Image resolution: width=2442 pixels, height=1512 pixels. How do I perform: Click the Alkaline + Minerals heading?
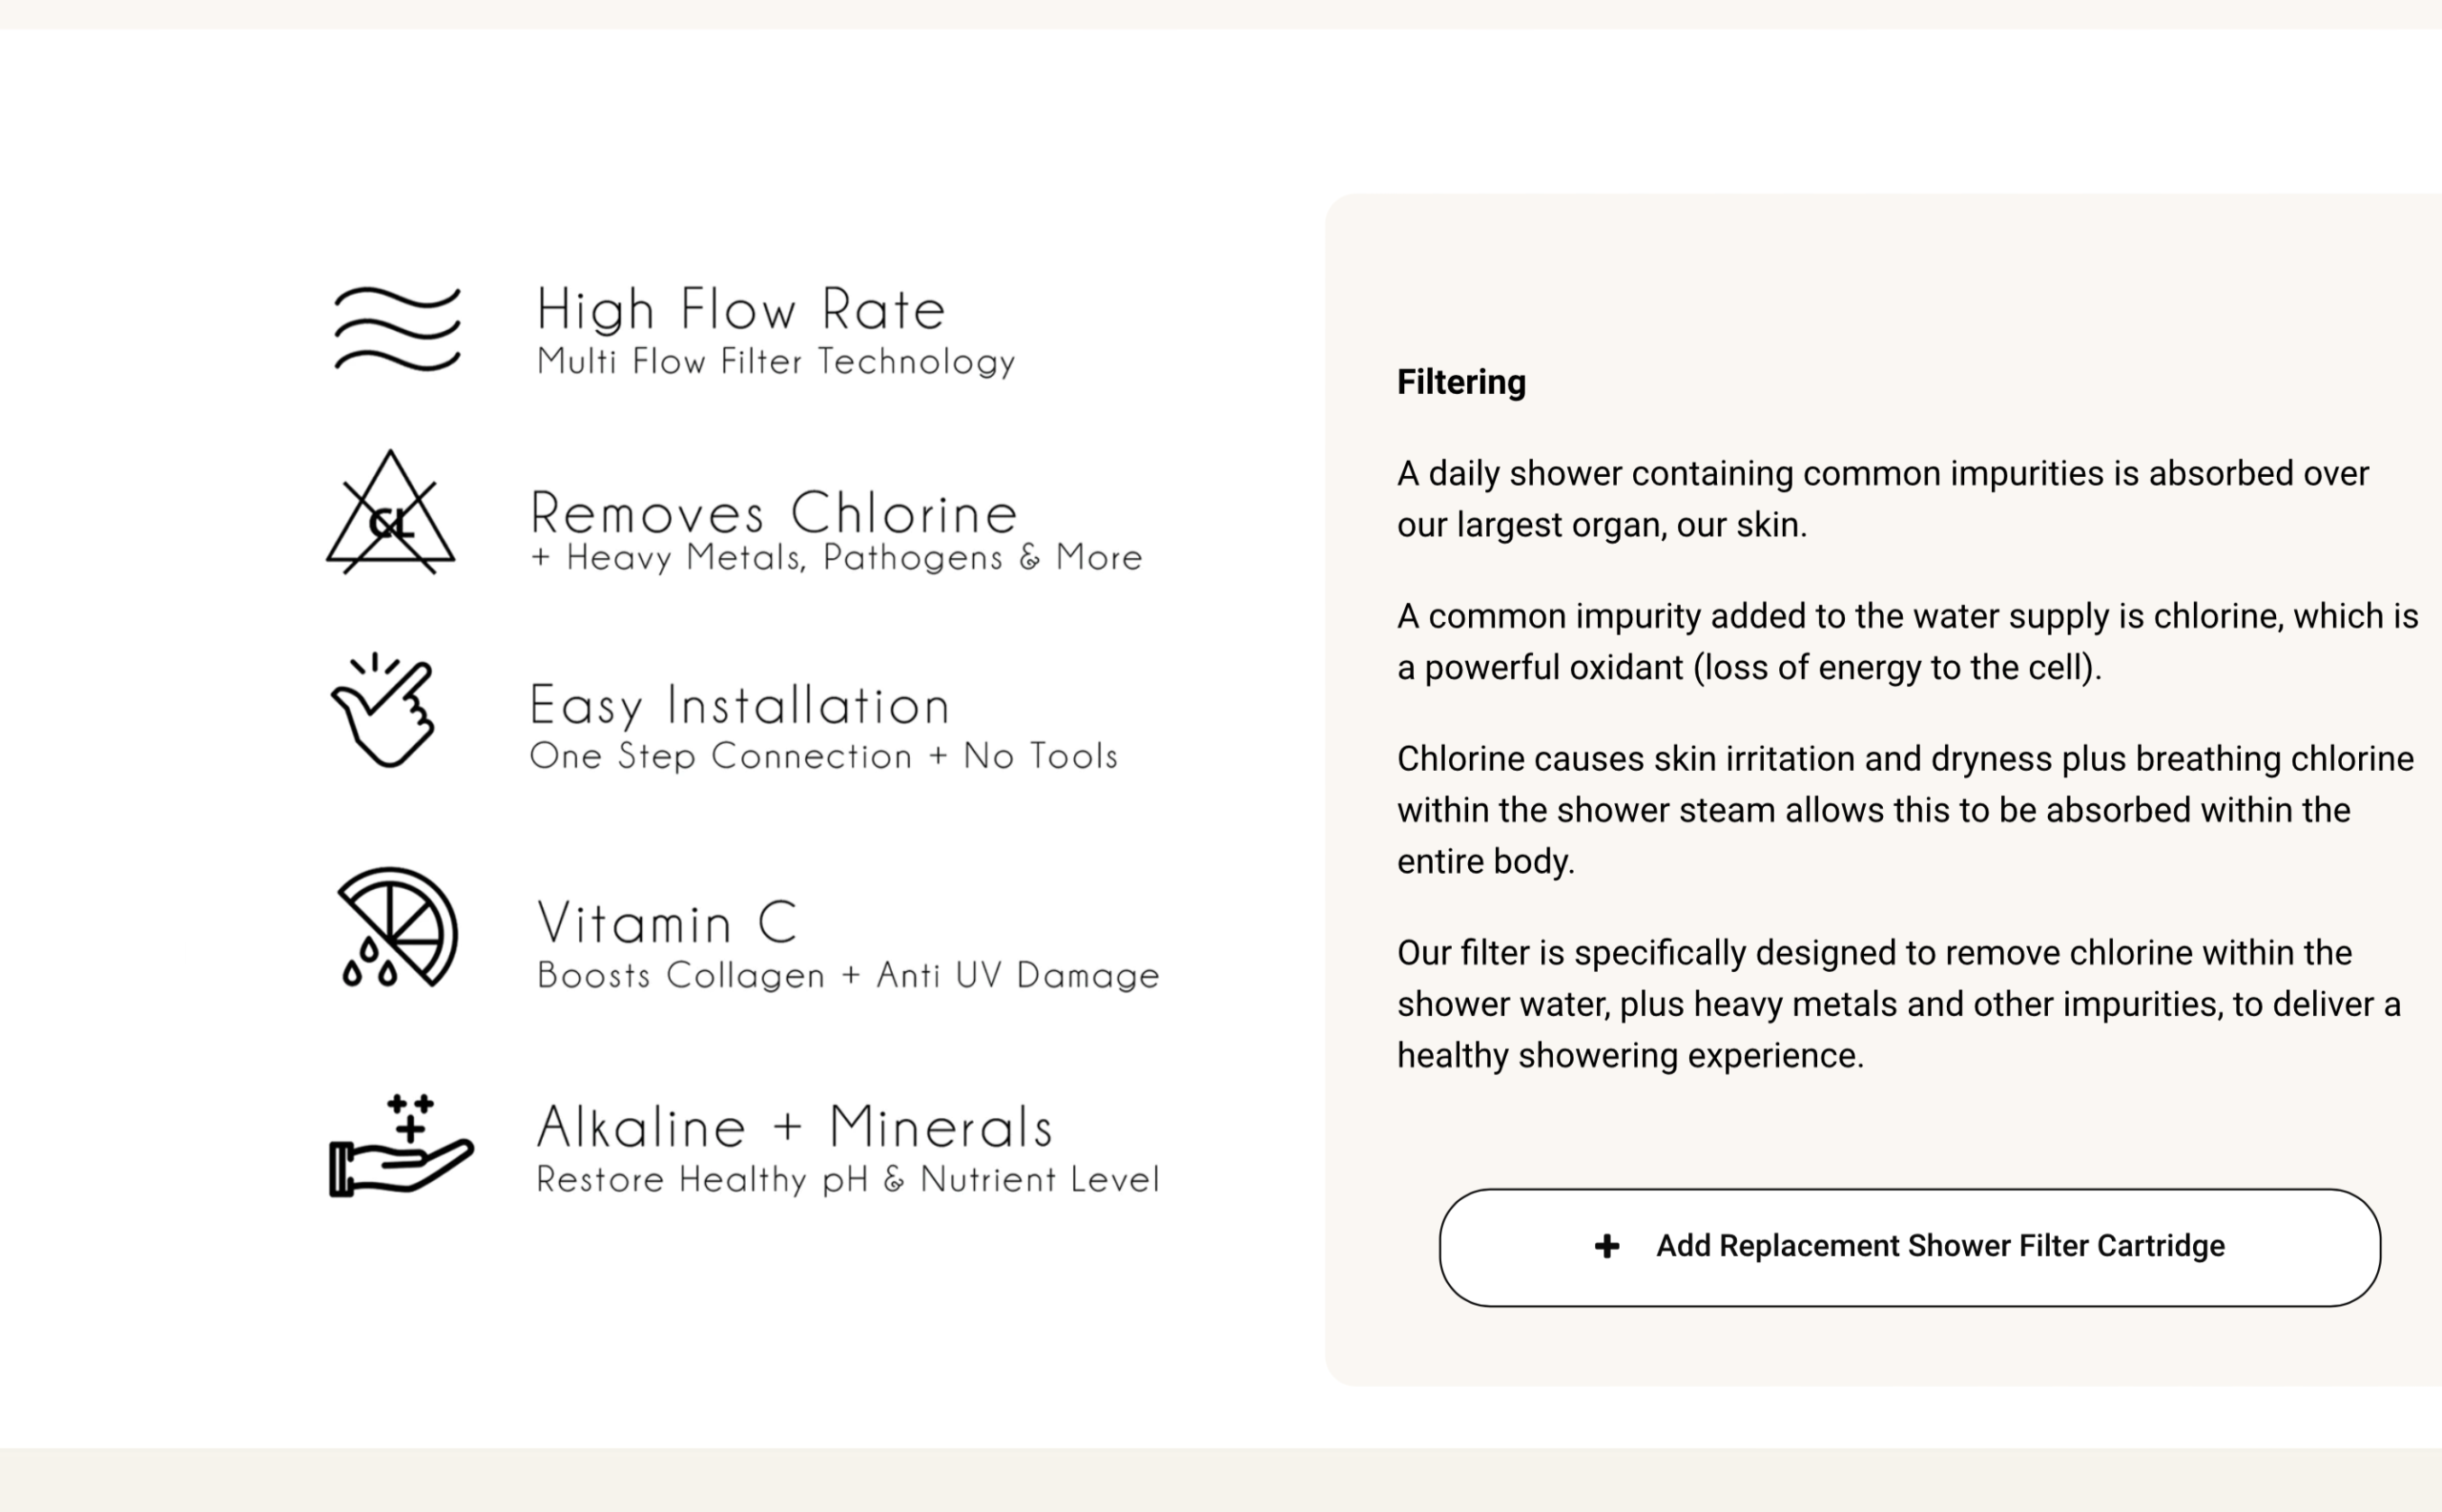[795, 1127]
